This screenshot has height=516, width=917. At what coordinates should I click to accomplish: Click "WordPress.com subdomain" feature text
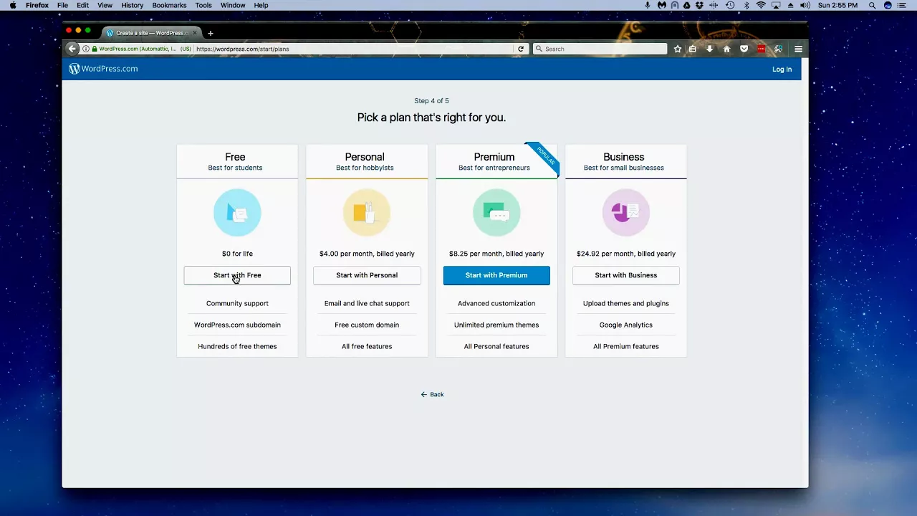237,325
